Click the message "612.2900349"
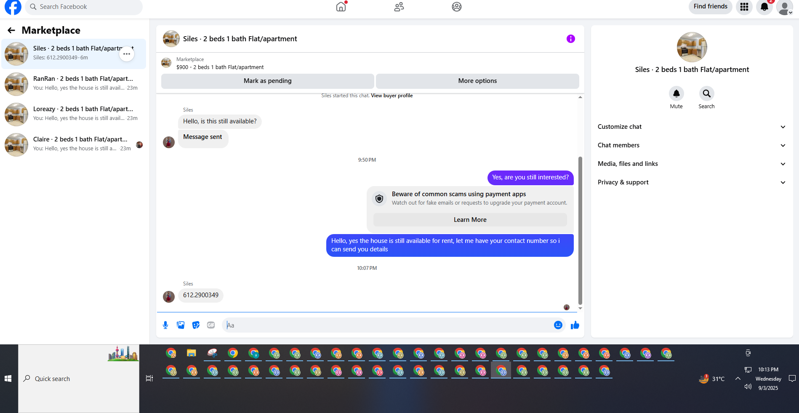Viewport: 799px width, 413px height. point(201,295)
